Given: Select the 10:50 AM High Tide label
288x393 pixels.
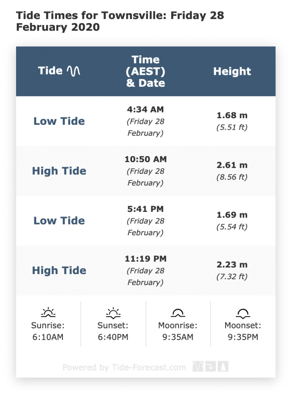Looking at the screenshot, I should (x=59, y=171).
